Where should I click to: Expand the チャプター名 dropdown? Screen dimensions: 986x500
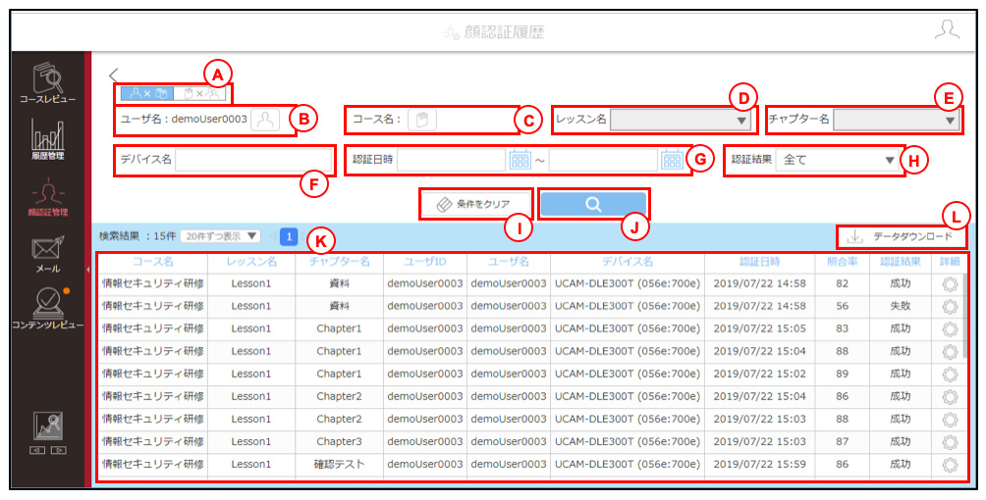(896, 120)
